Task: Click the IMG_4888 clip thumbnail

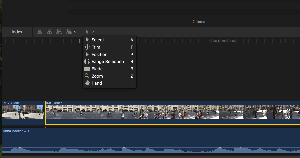Action: pos(22,112)
